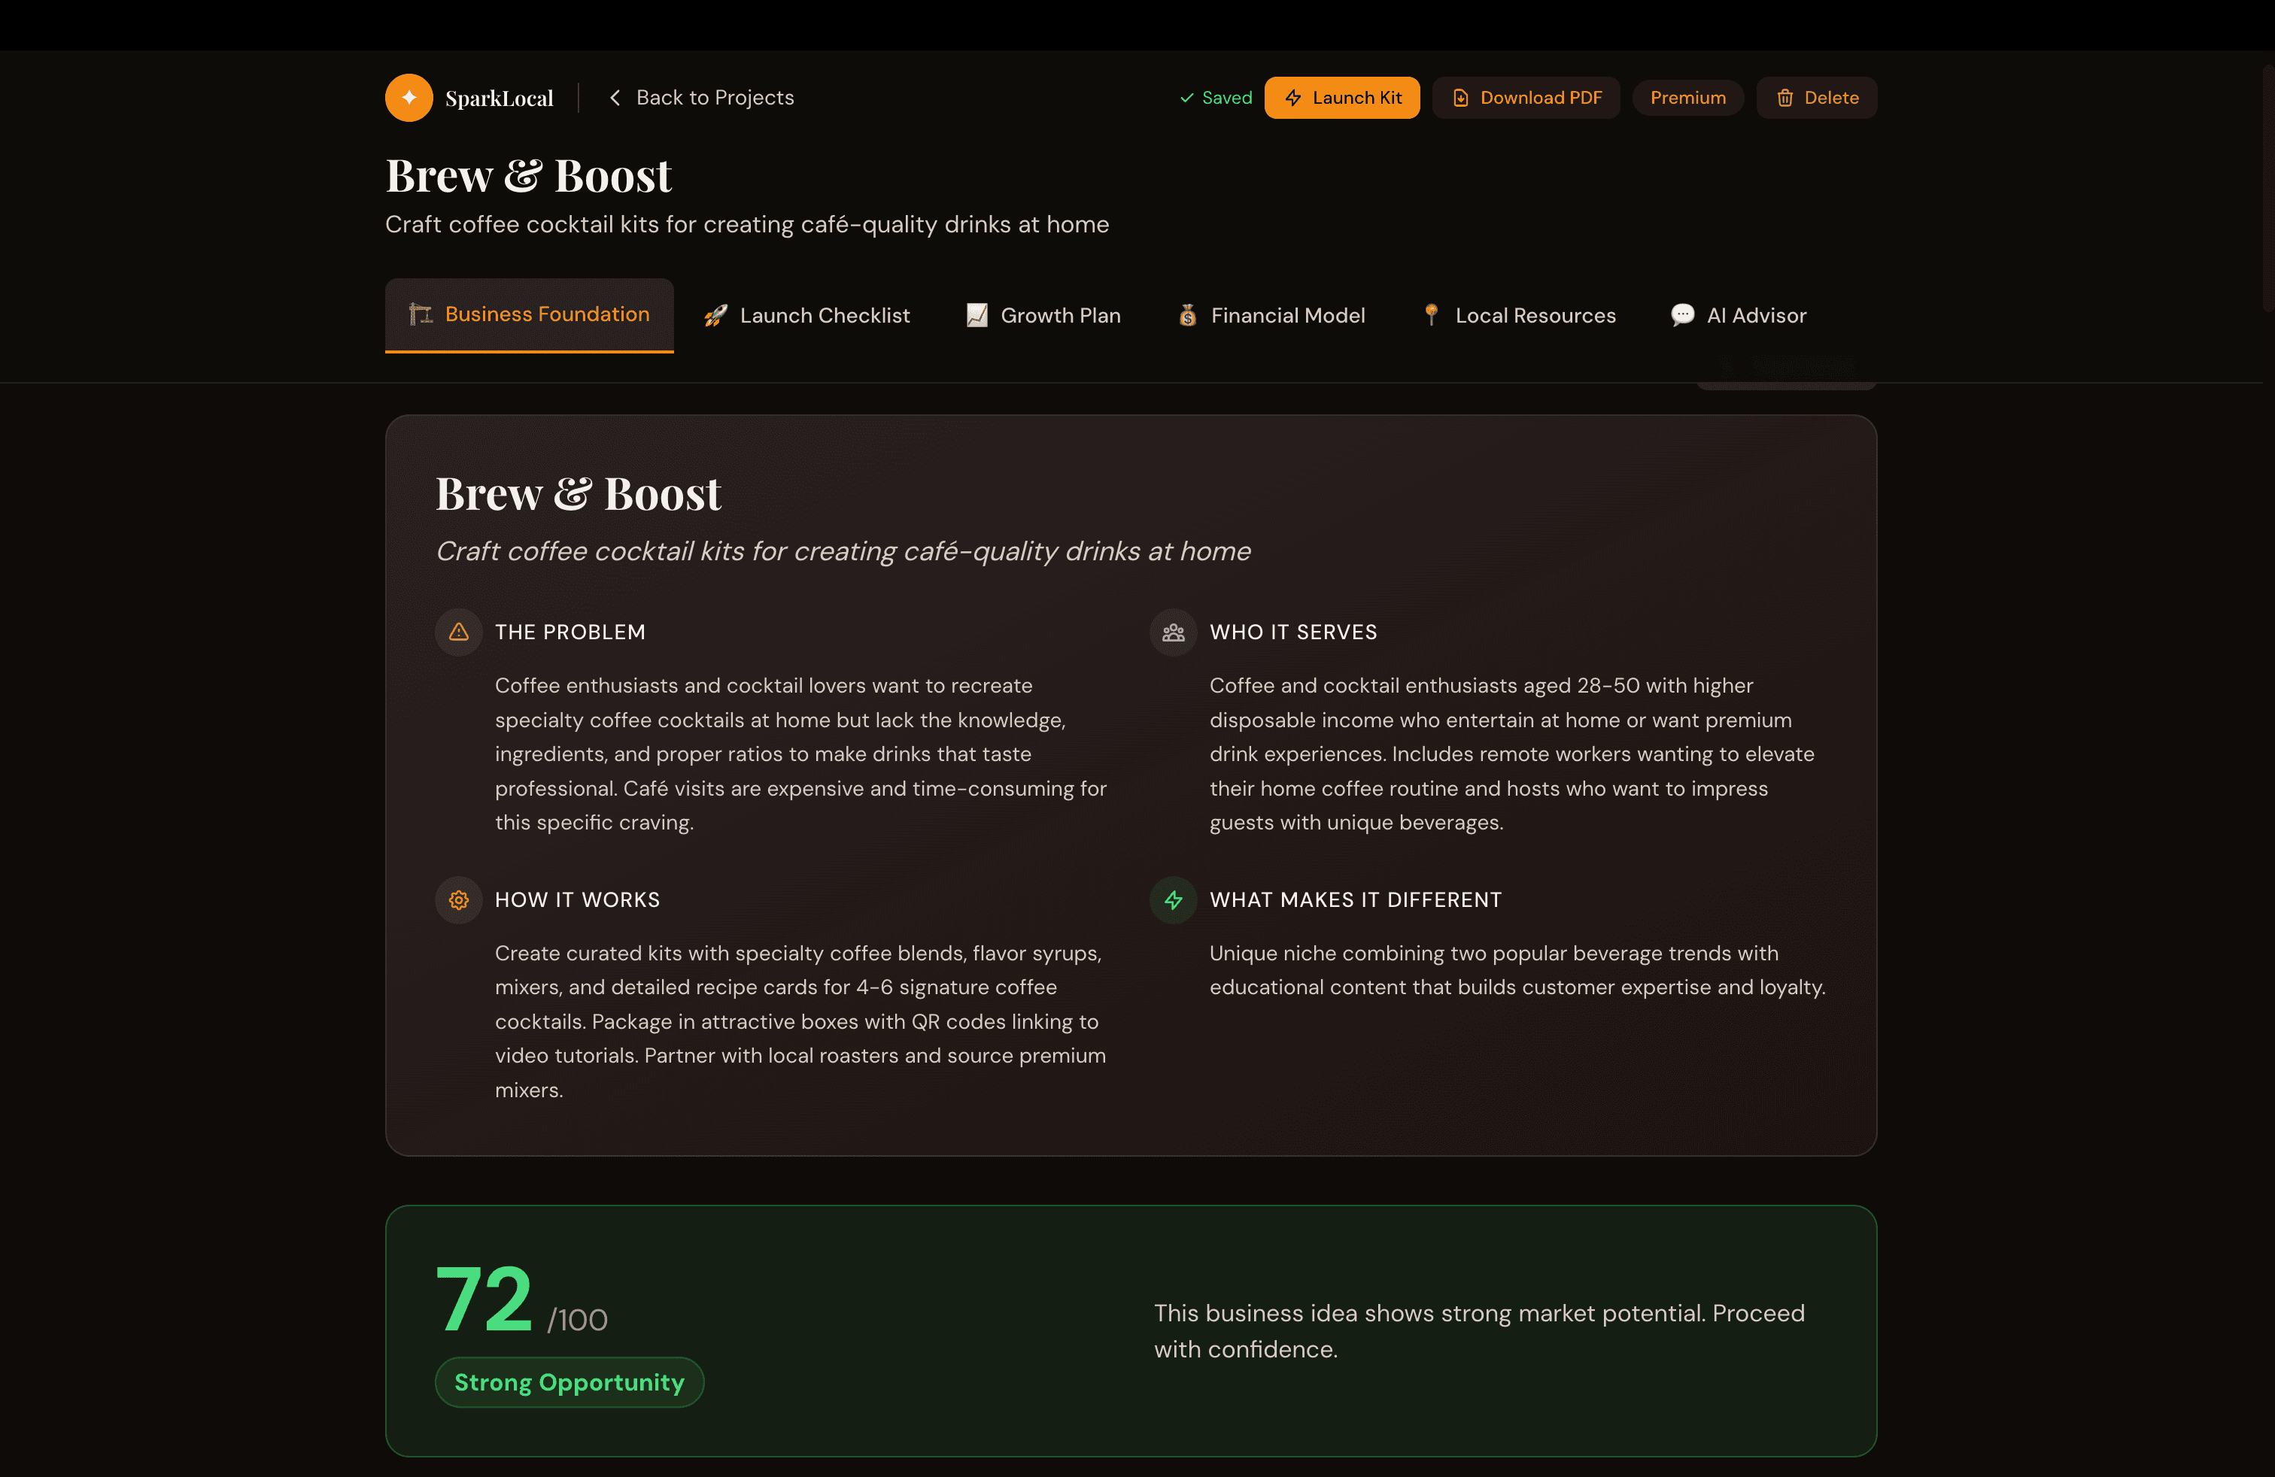Click the Saved status indicator
Viewport: 2275px width, 1477px height.
click(x=1215, y=98)
